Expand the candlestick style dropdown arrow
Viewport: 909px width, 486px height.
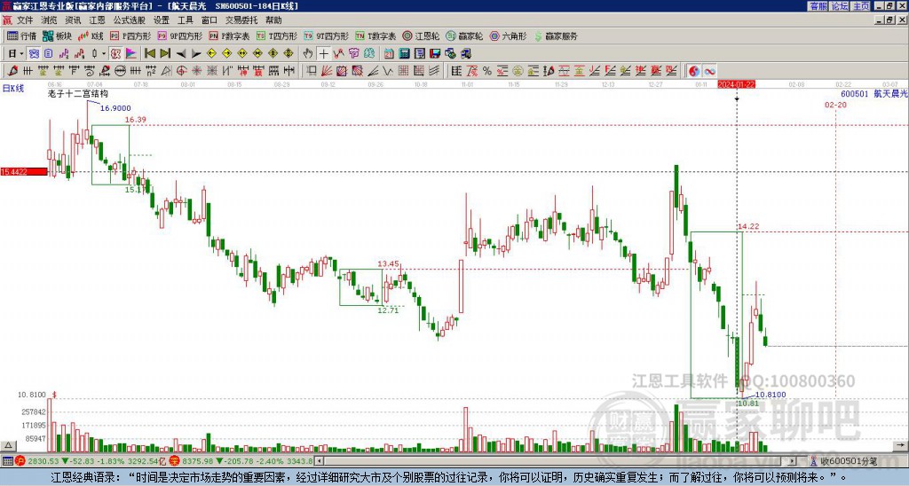104,54
